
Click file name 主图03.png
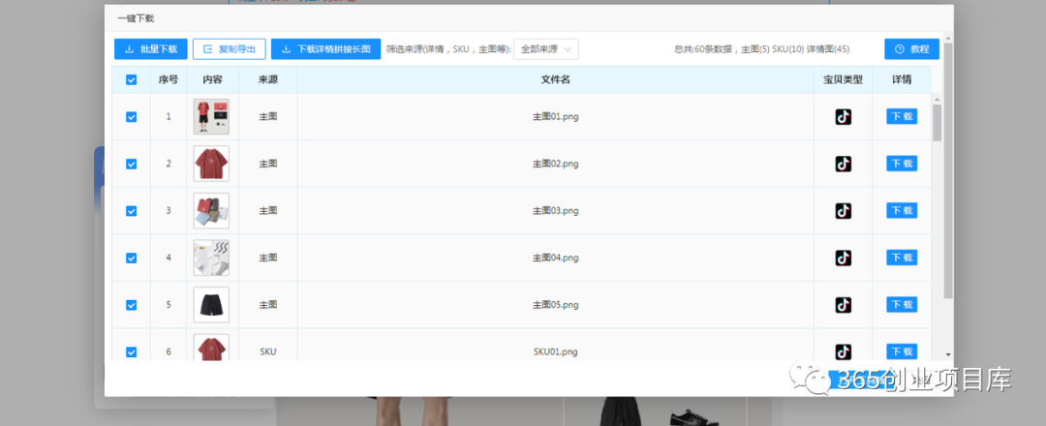555,211
